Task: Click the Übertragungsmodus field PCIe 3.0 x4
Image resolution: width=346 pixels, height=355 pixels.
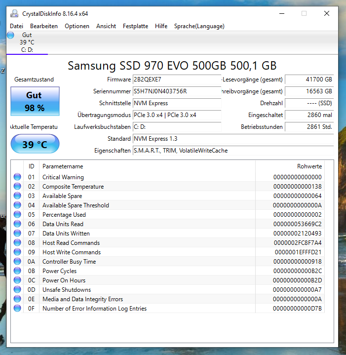Action: [x=177, y=115]
